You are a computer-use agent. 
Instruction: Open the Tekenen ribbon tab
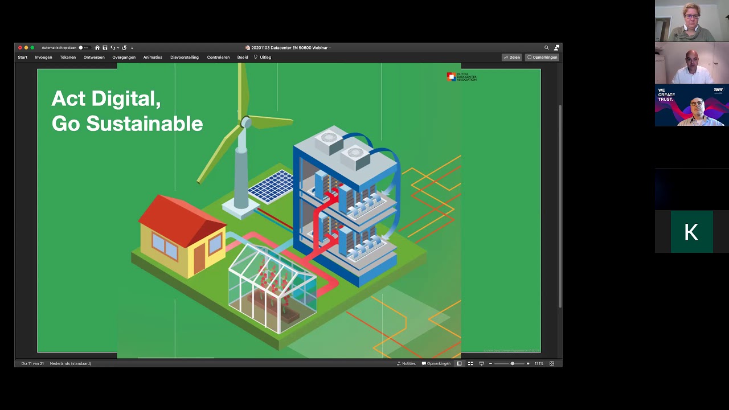[x=68, y=58]
